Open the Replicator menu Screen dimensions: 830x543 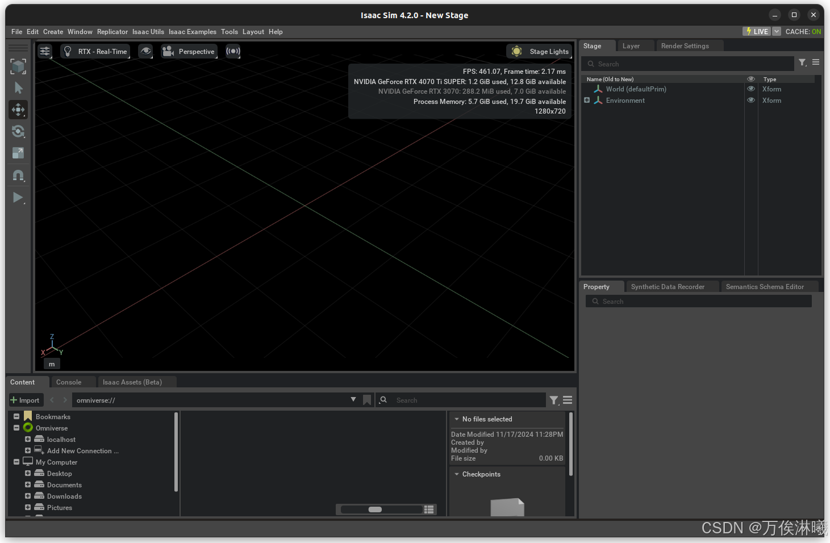coord(112,32)
